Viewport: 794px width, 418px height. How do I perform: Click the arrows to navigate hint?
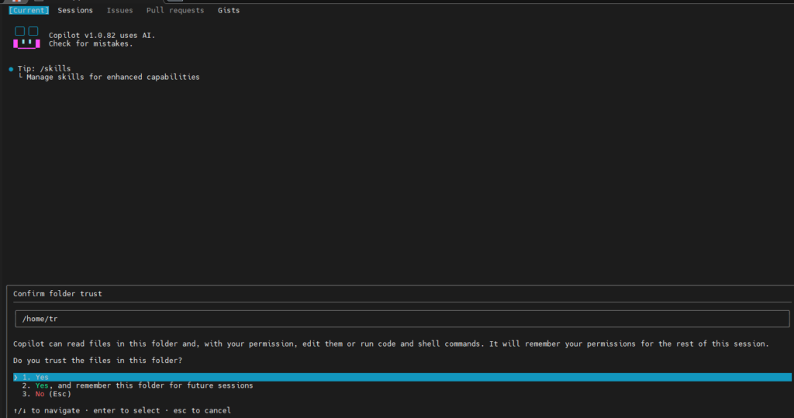(47, 410)
